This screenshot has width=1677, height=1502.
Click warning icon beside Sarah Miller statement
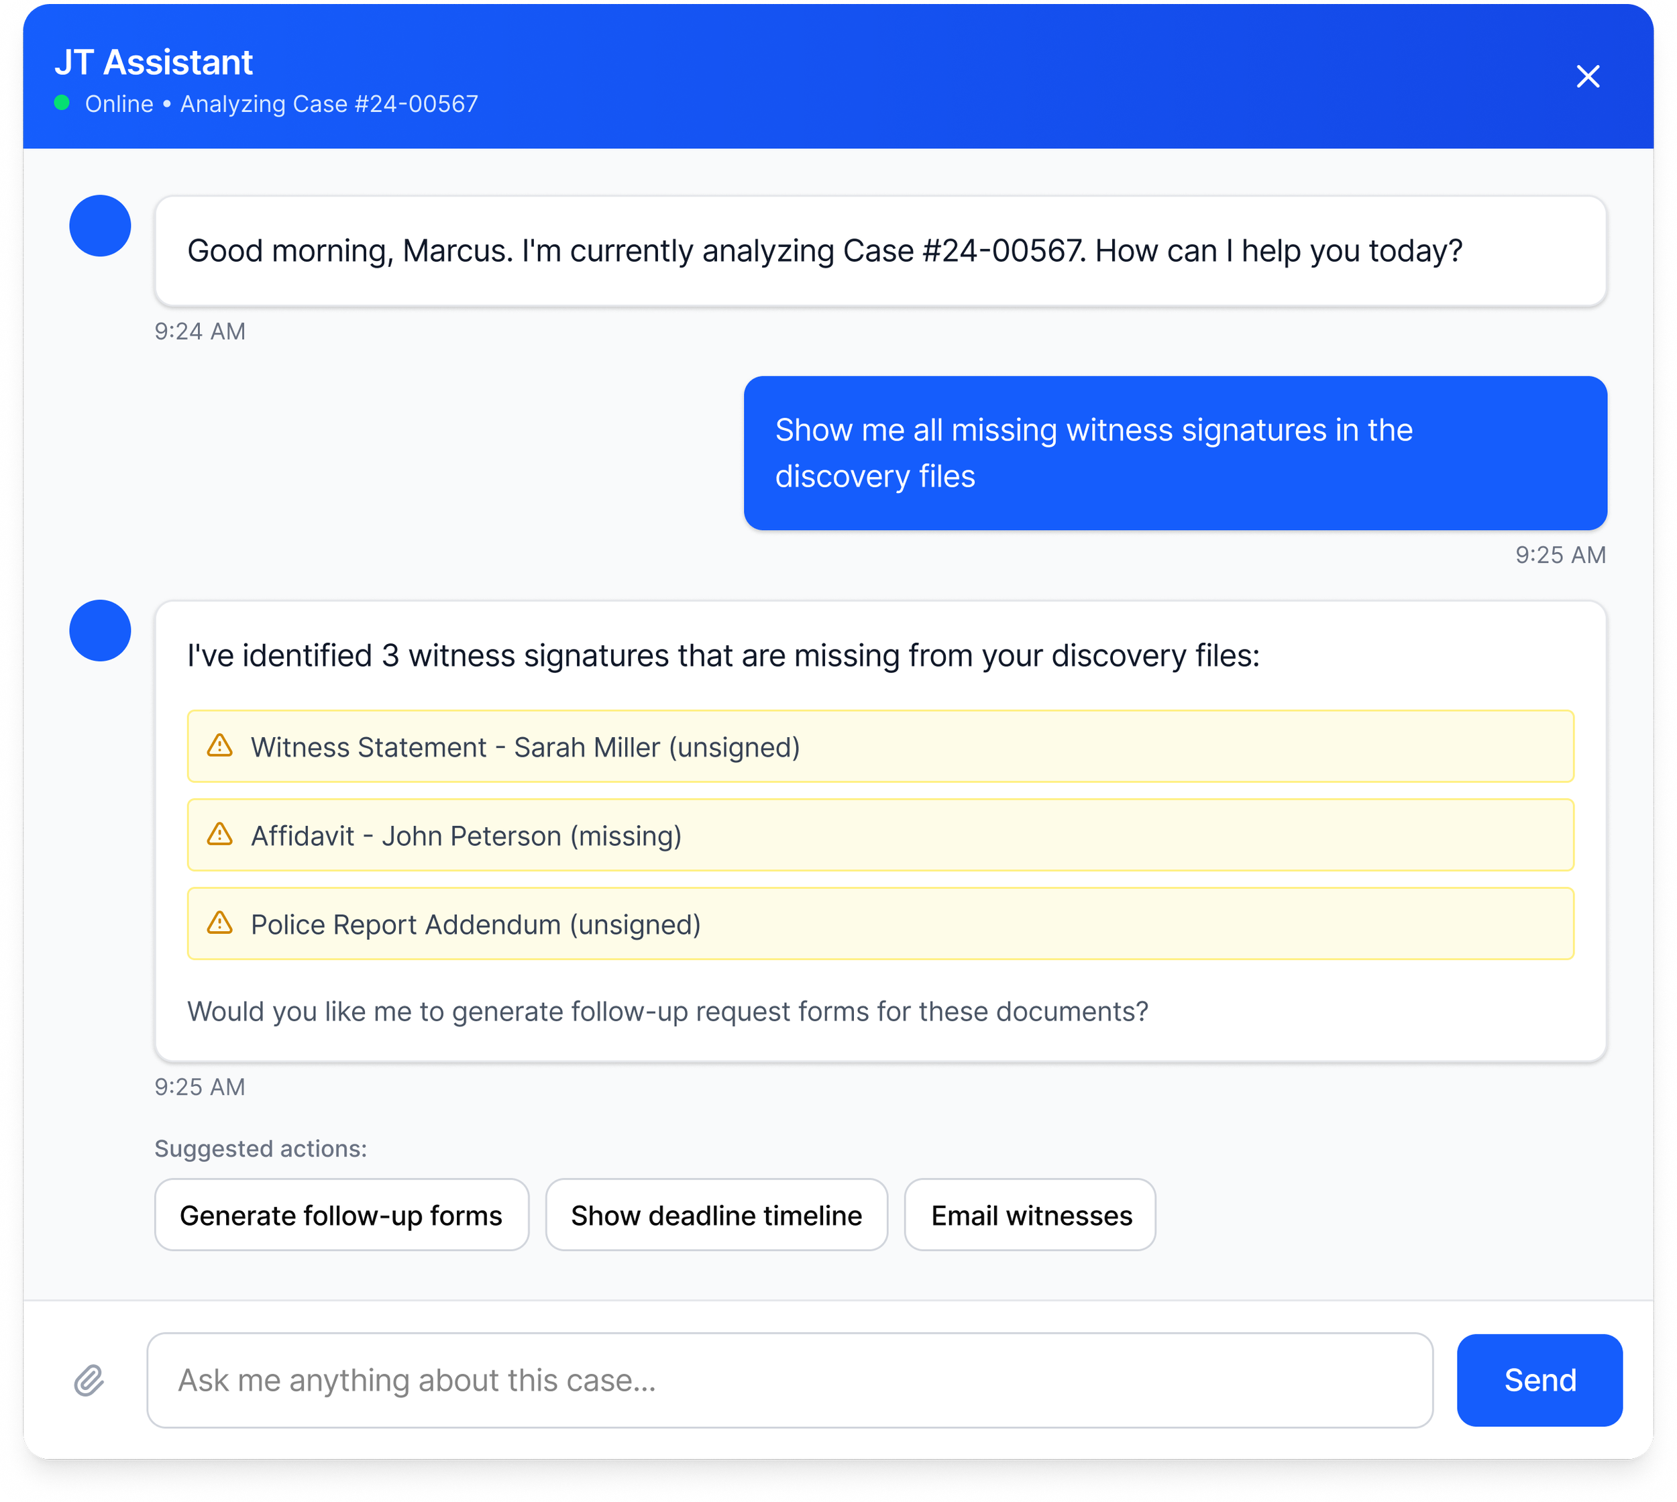click(x=219, y=746)
